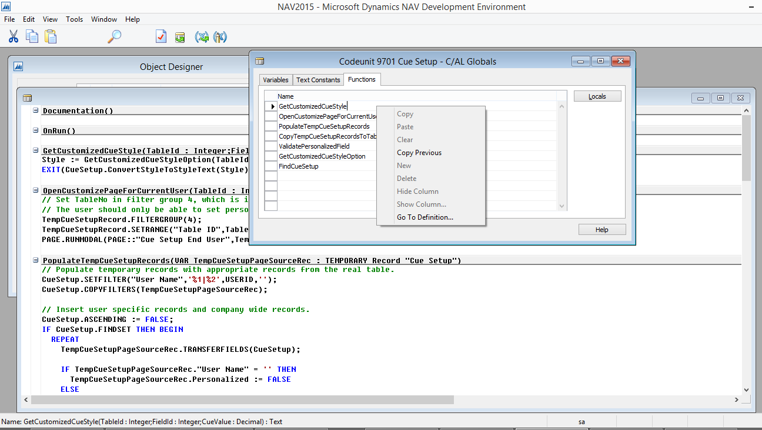Select New in the context menu
This screenshot has width=762, height=430.
tap(431, 166)
